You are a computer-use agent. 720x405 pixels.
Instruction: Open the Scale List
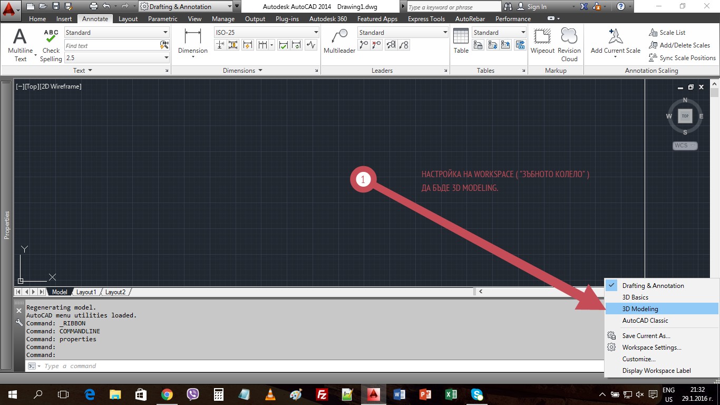667,33
